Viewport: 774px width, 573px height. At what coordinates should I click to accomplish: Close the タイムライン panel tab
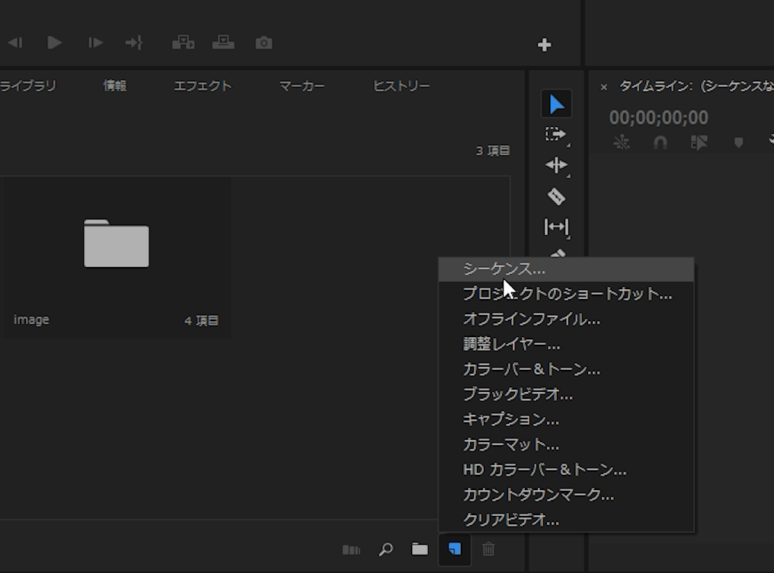[603, 87]
